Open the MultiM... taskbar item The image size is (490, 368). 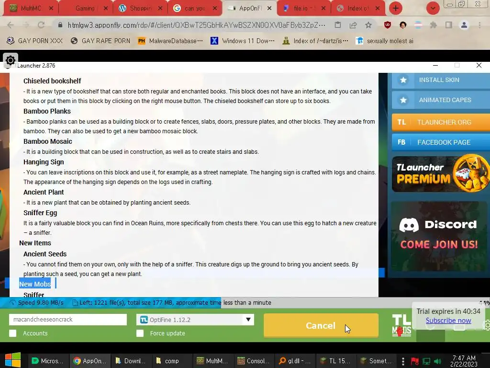click(x=212, y=361)
